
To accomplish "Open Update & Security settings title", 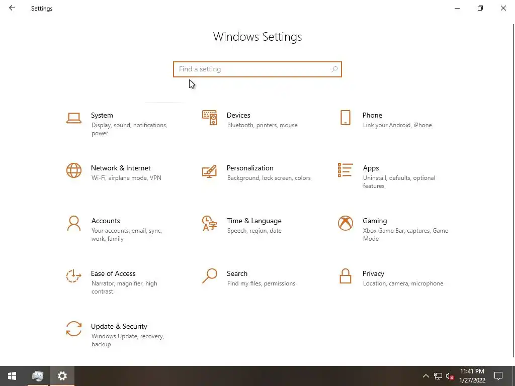I will [119, 327].
